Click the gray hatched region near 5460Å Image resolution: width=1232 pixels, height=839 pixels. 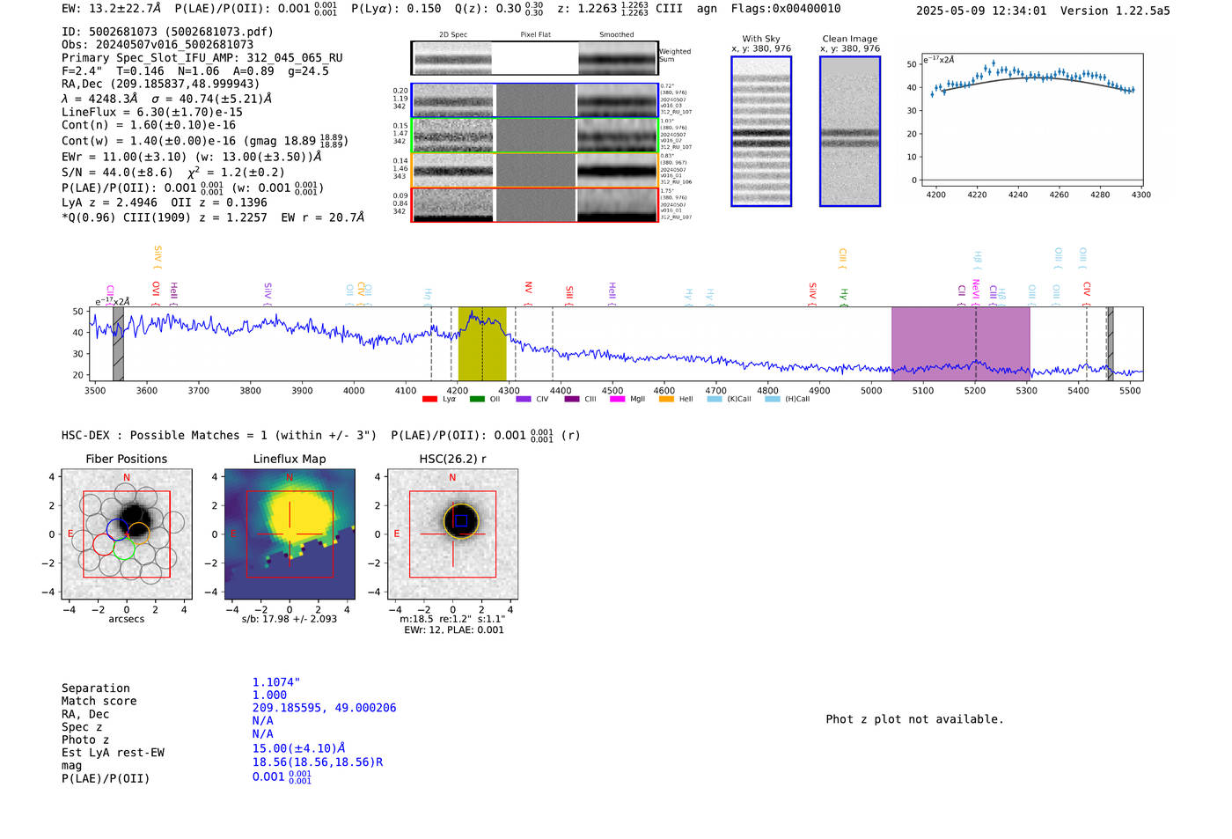coord(1110,344)
